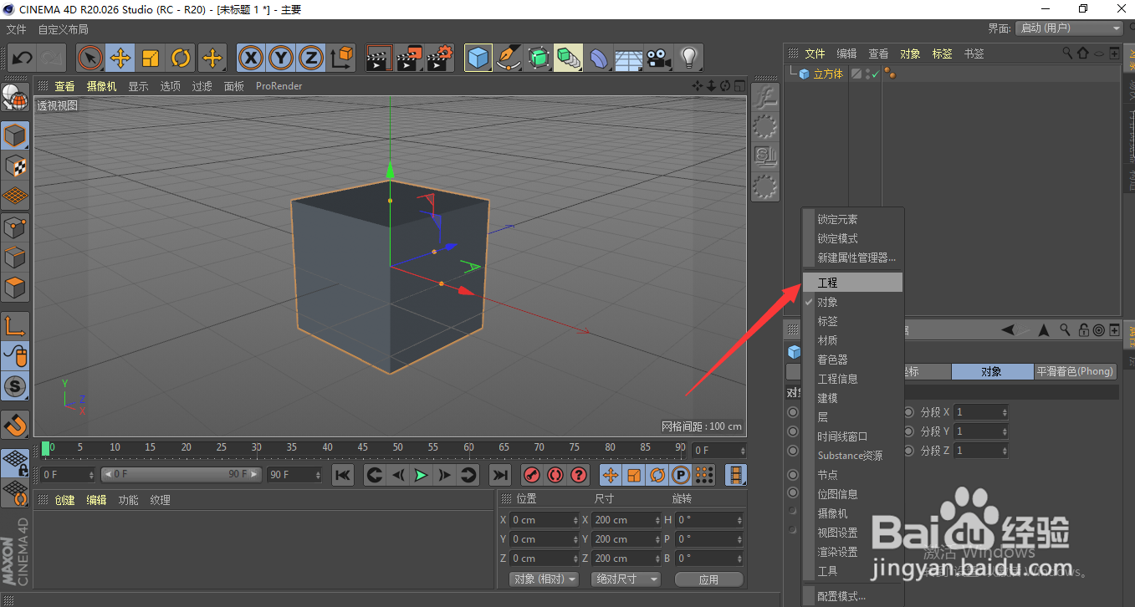Click frame 45 on the timeline ruler
This screenshot has height=607, width=1135.
pos(363,448)
